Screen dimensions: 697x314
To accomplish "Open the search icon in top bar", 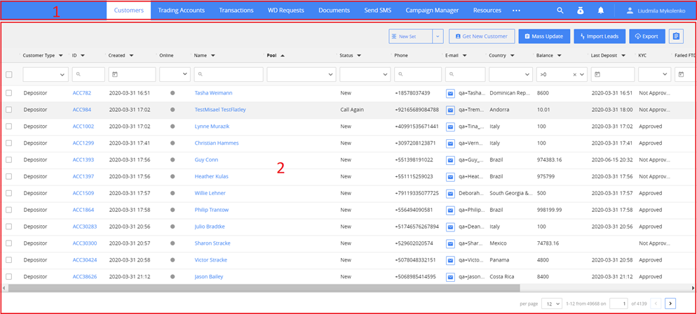I will 560,10.
